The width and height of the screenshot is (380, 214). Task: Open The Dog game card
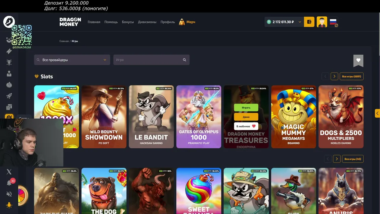[x=104, y=191]
